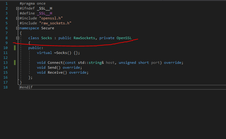Click the "raw_sockets.h" include string
The image size is (226, 139).
pyautogui.click(x=55, y=23)
